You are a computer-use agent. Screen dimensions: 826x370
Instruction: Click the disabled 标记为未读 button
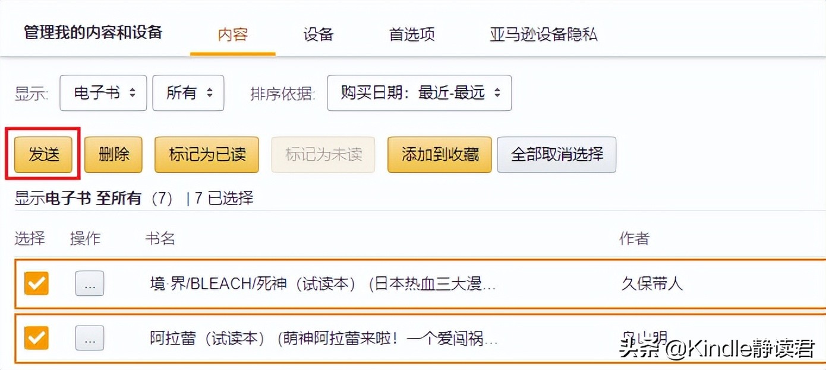(x=323, y=154)
